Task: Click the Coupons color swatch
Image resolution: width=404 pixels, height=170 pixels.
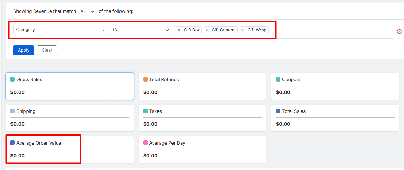Action: (278, 79)
